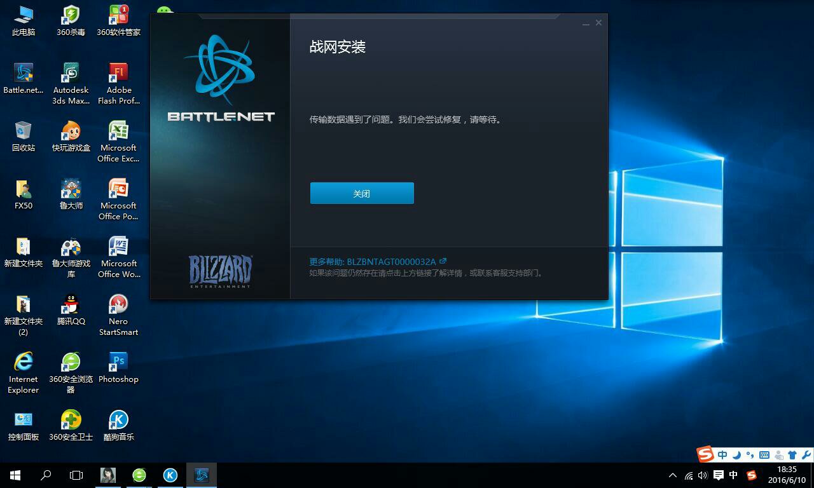Select the Internet Explorer desktop icon
The width and height of the screenshot is (814, 488).
click(24, 373)
